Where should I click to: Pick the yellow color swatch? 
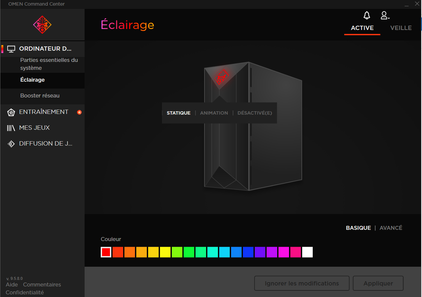[x=165, y=252]
